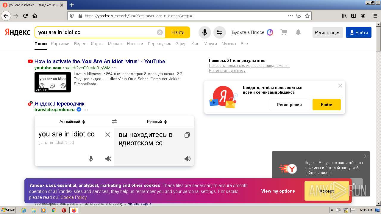Open the Yandex Market cart icon

[x=284, y=32]
